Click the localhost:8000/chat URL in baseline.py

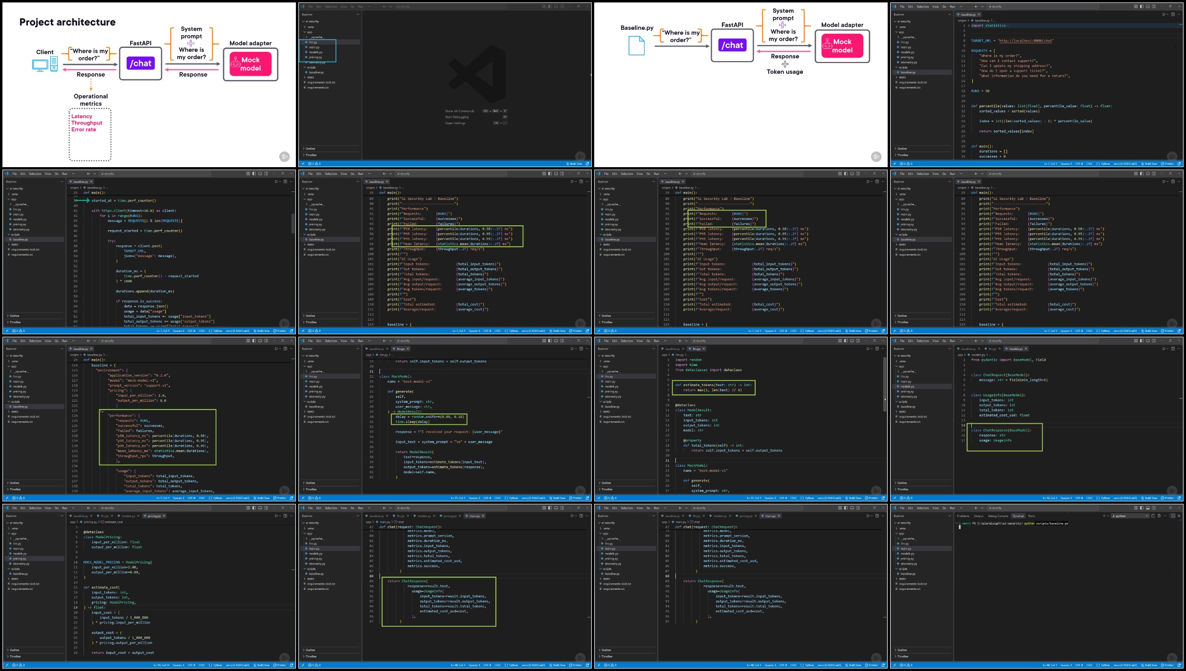pos(1026,41)
